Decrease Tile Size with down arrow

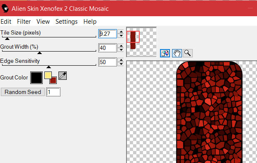(x=121, y=36)
